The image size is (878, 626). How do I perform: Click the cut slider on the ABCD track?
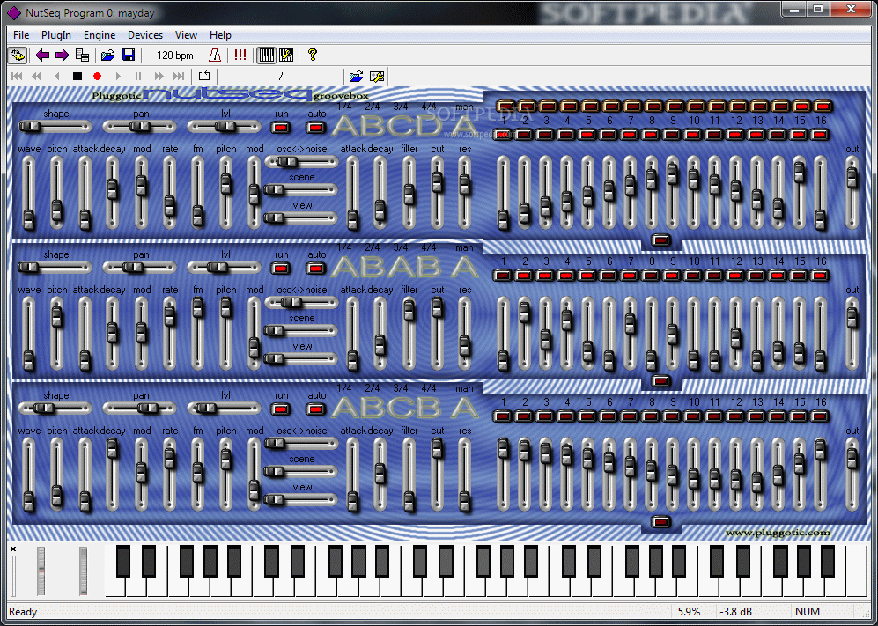[437, 193]
